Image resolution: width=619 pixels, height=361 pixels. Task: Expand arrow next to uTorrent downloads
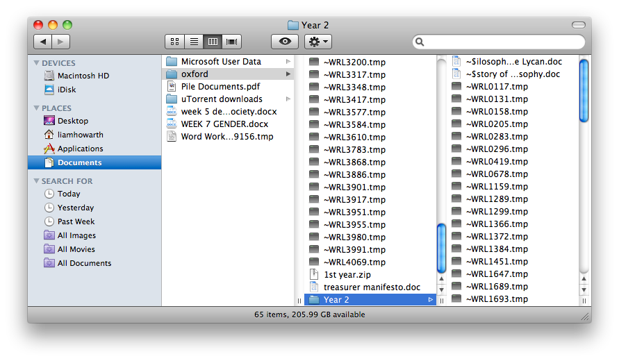(288, 99)
